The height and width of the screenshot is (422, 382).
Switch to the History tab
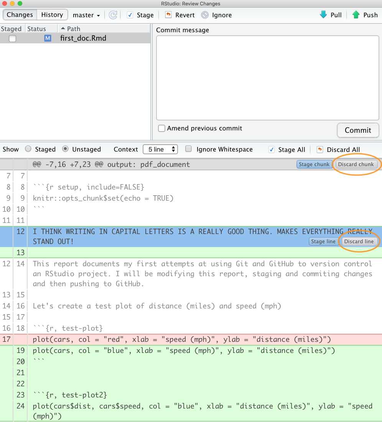click(x=52, y=15)
